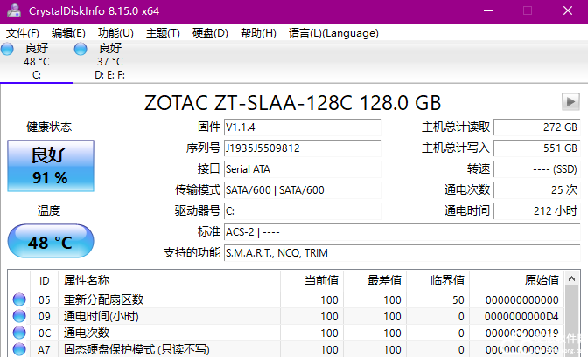Select the 通电次数 attribute row
588x357 pixels.
pos(286,333)
